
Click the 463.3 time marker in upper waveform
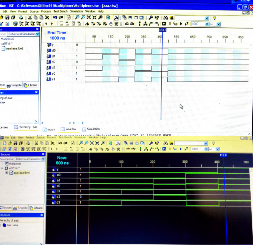pos(162,30)
